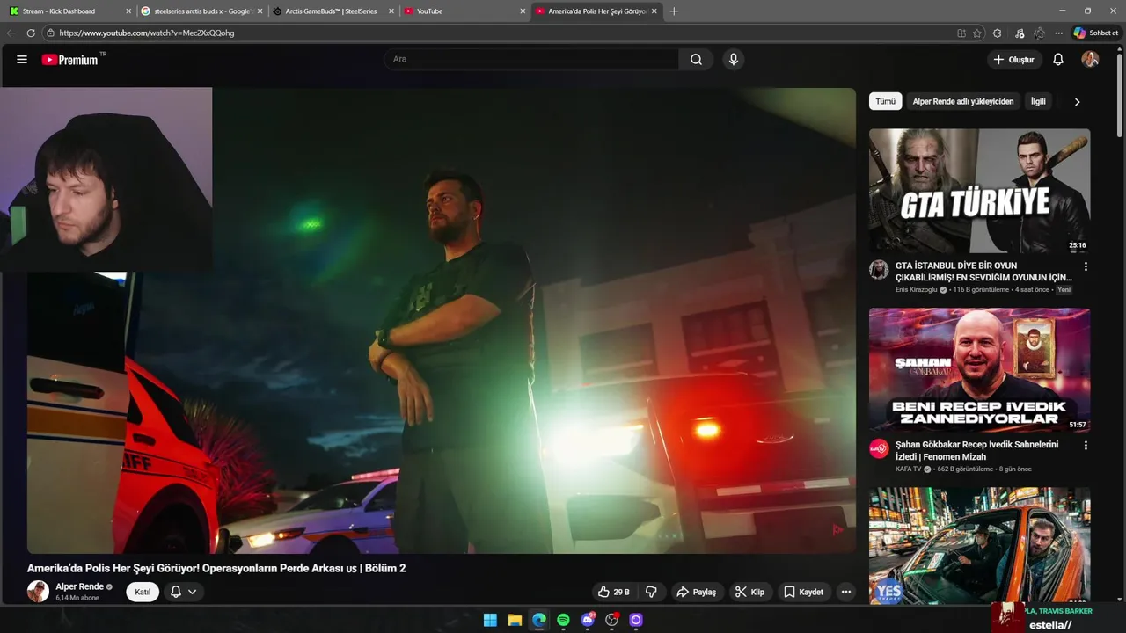Viewport: 1126px width, 633px height.
Task: Open Enis Kirazoglu channel avatar
Action: [879, 270]
